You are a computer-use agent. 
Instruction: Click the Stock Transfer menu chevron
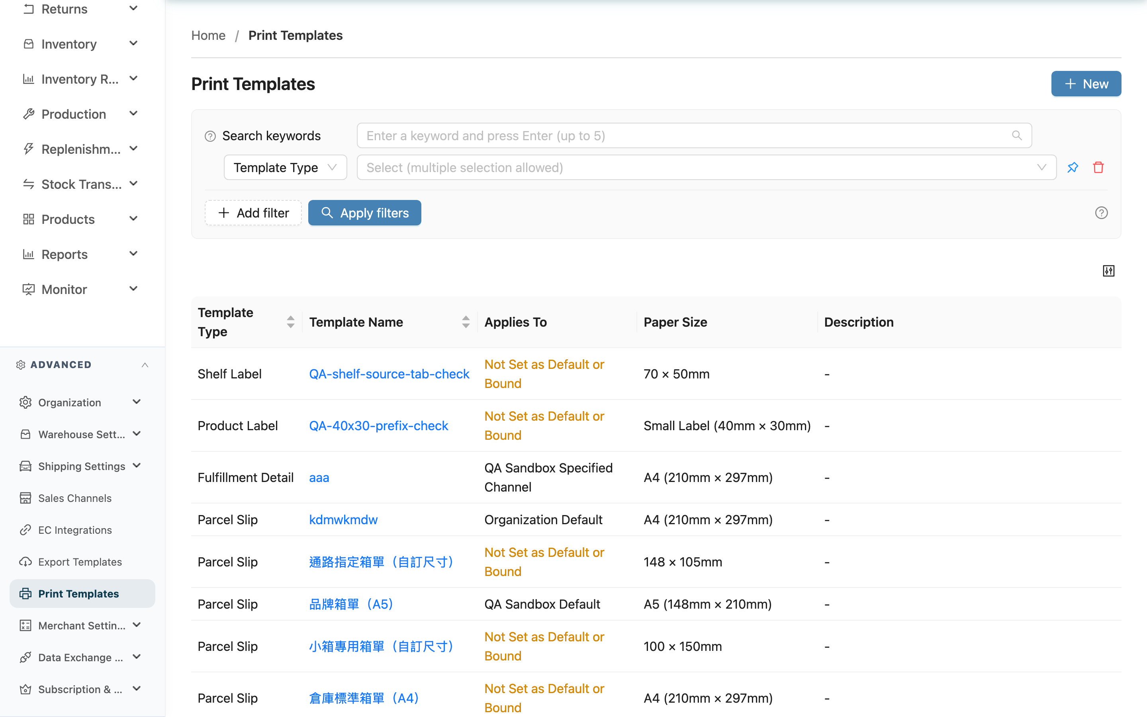coord(134,184)
